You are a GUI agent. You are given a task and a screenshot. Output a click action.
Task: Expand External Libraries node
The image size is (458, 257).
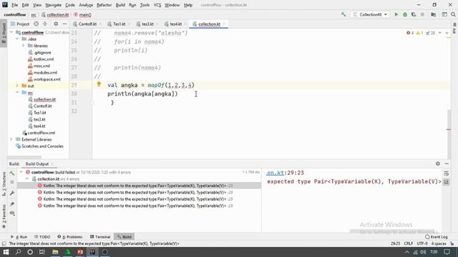[11, 140]
